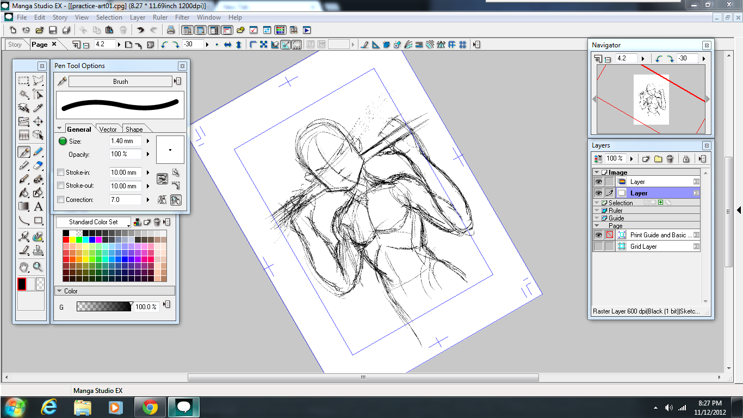Open the Size value dropdown arrow

coord(147,140)
